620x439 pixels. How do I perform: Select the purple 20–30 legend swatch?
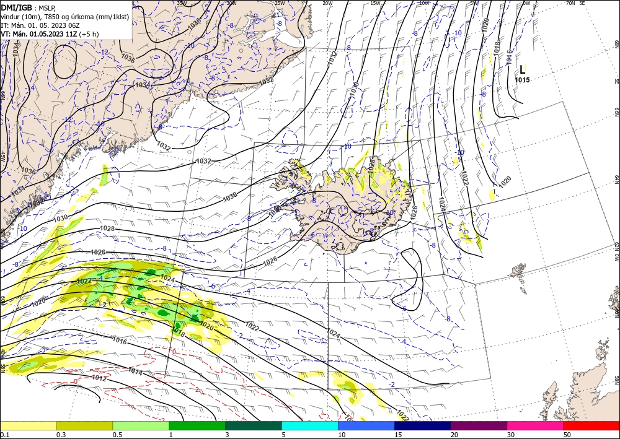pos(479,425)
